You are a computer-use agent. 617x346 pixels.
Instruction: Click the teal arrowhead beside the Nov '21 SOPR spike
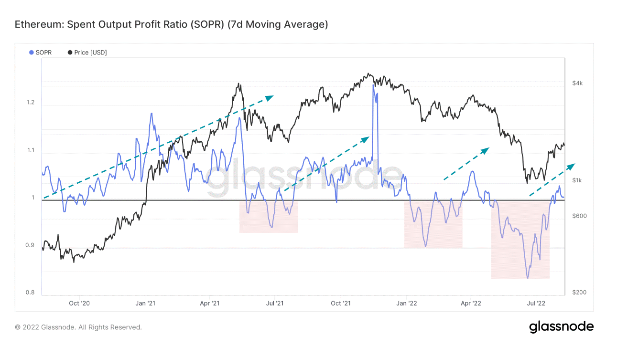pyautogui.click(x=366, y=139)
